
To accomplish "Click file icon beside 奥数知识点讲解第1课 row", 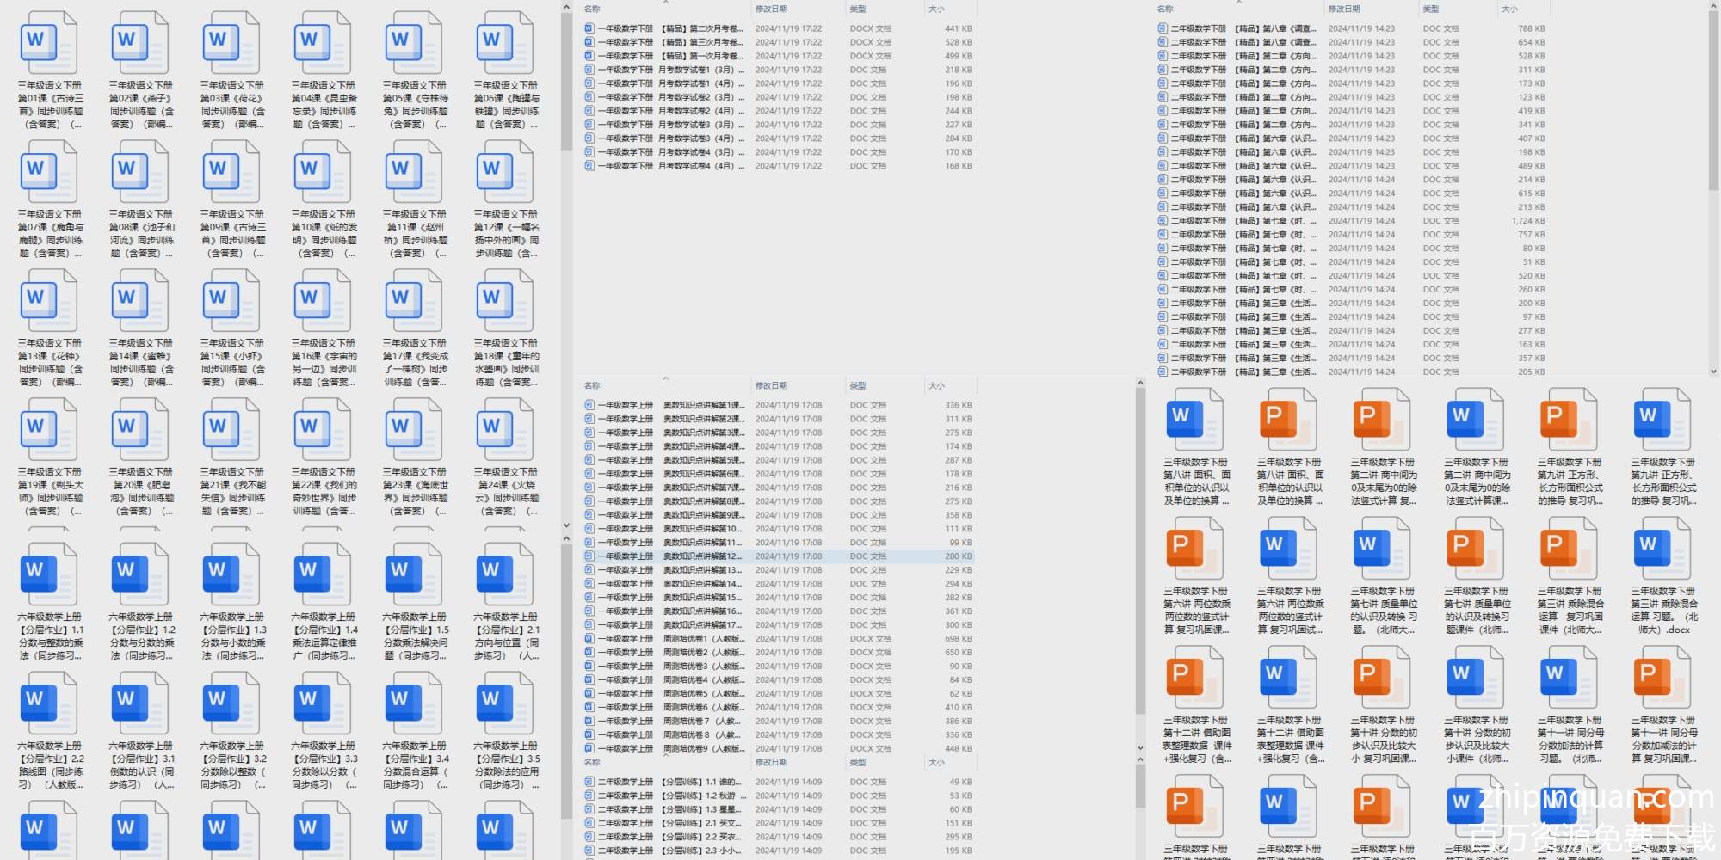I will [589, 405].
